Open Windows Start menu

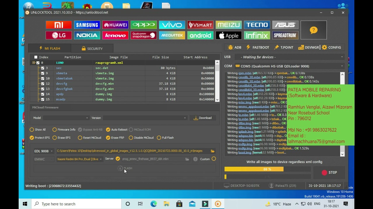pyautogui.click(x=25, y=204)
